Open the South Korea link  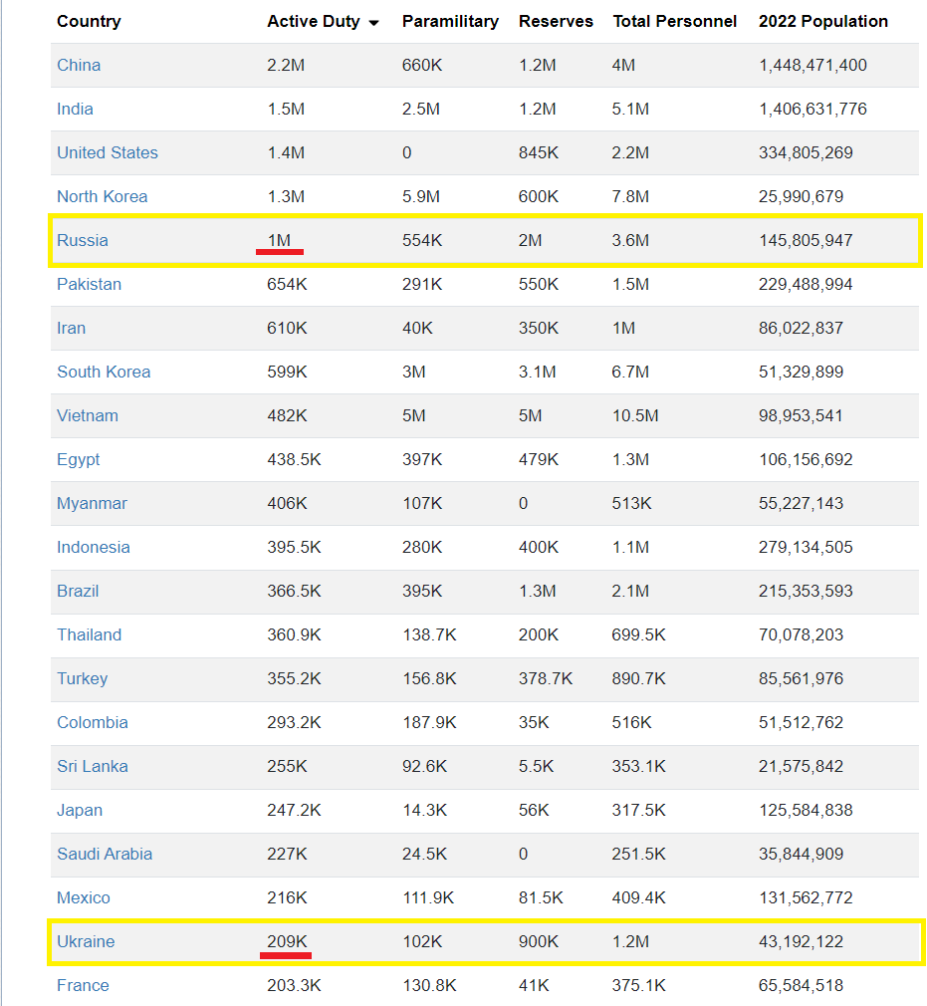point(104,373)
